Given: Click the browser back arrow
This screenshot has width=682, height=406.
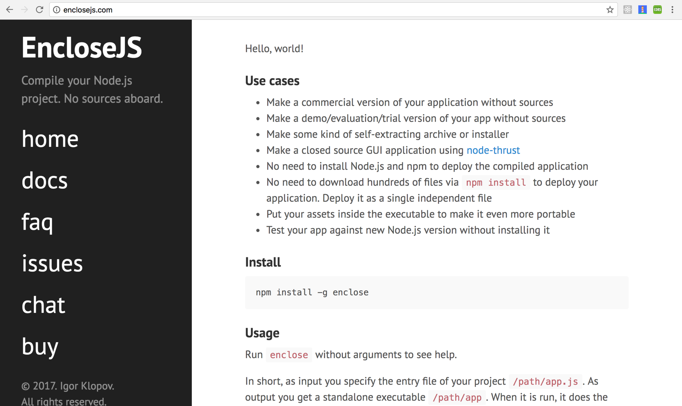Looking at the screenshot, I should (10, 10).
